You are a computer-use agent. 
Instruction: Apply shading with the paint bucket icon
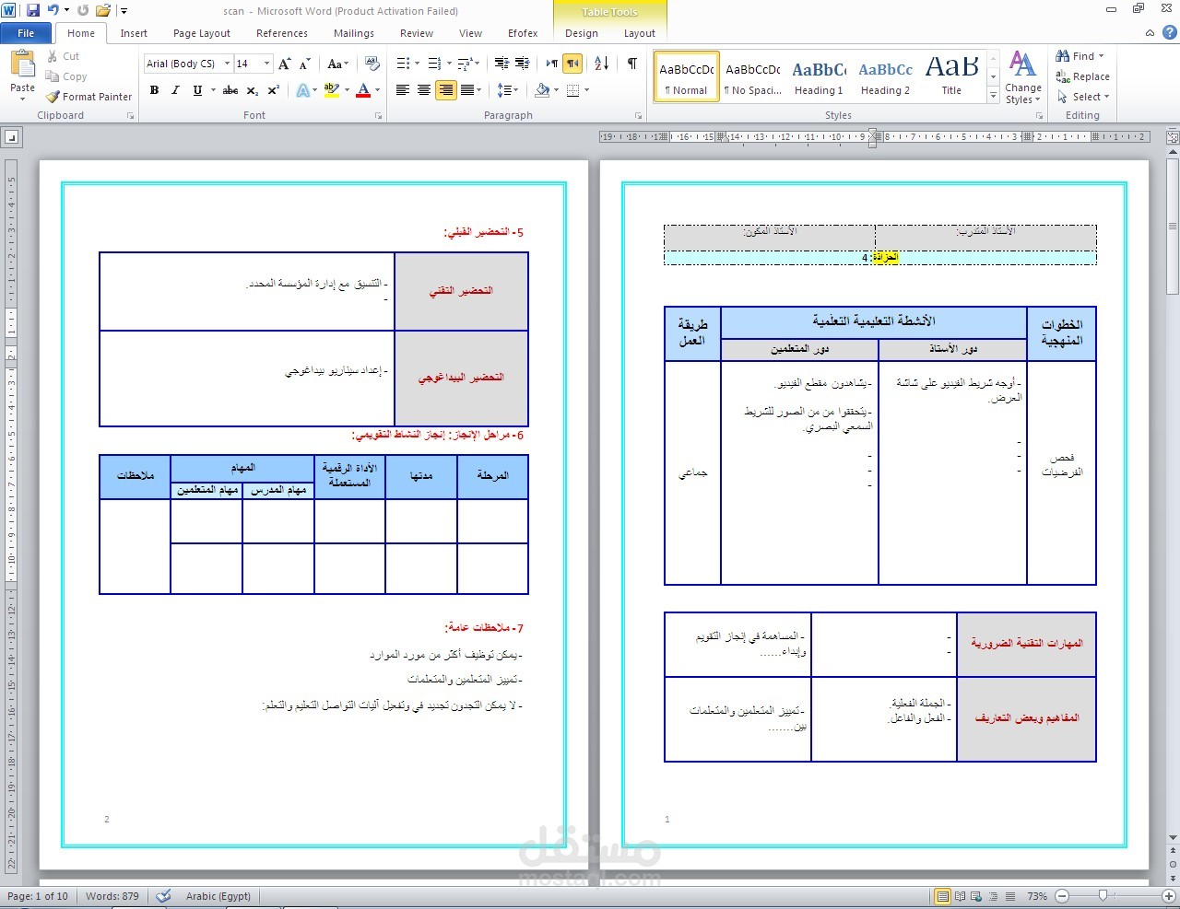tap(540, 90)
